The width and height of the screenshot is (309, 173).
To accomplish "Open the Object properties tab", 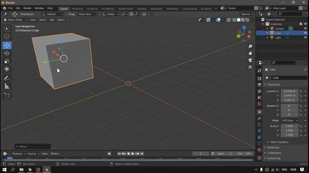I will coord(259,112).
